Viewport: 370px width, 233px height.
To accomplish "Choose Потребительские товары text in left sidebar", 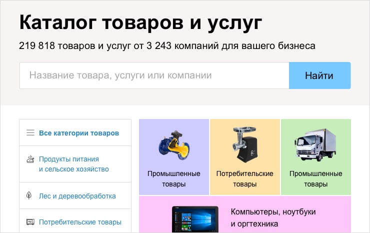I will click(80, 222).
